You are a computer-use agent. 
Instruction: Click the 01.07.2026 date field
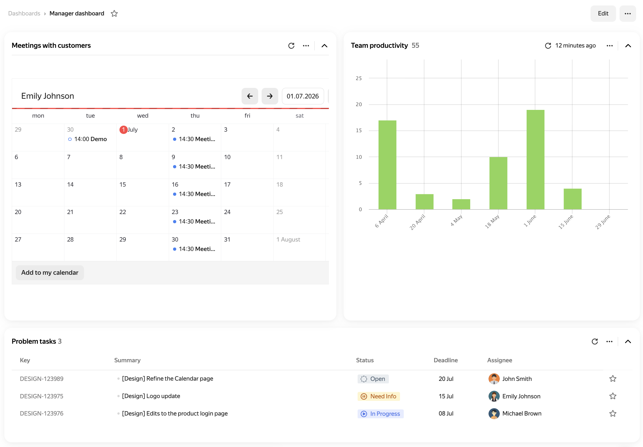[303, 96]
